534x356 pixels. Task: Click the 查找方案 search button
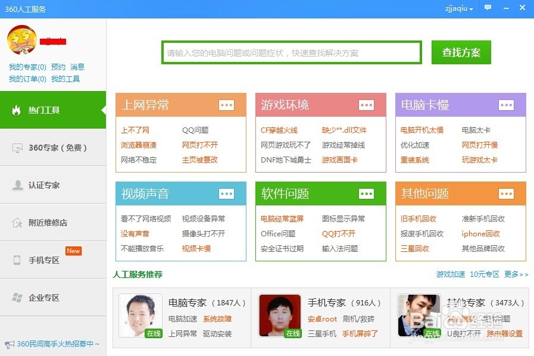[x=460, y=52]
